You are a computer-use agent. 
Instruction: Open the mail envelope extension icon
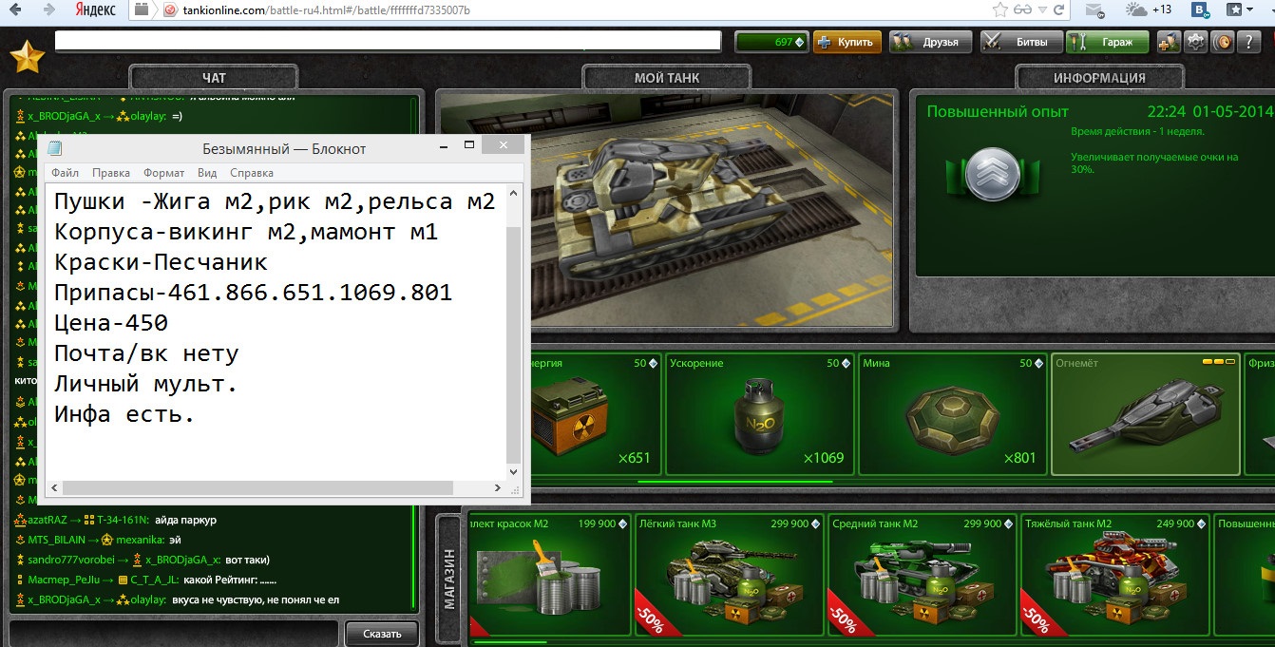(1094, 10)
